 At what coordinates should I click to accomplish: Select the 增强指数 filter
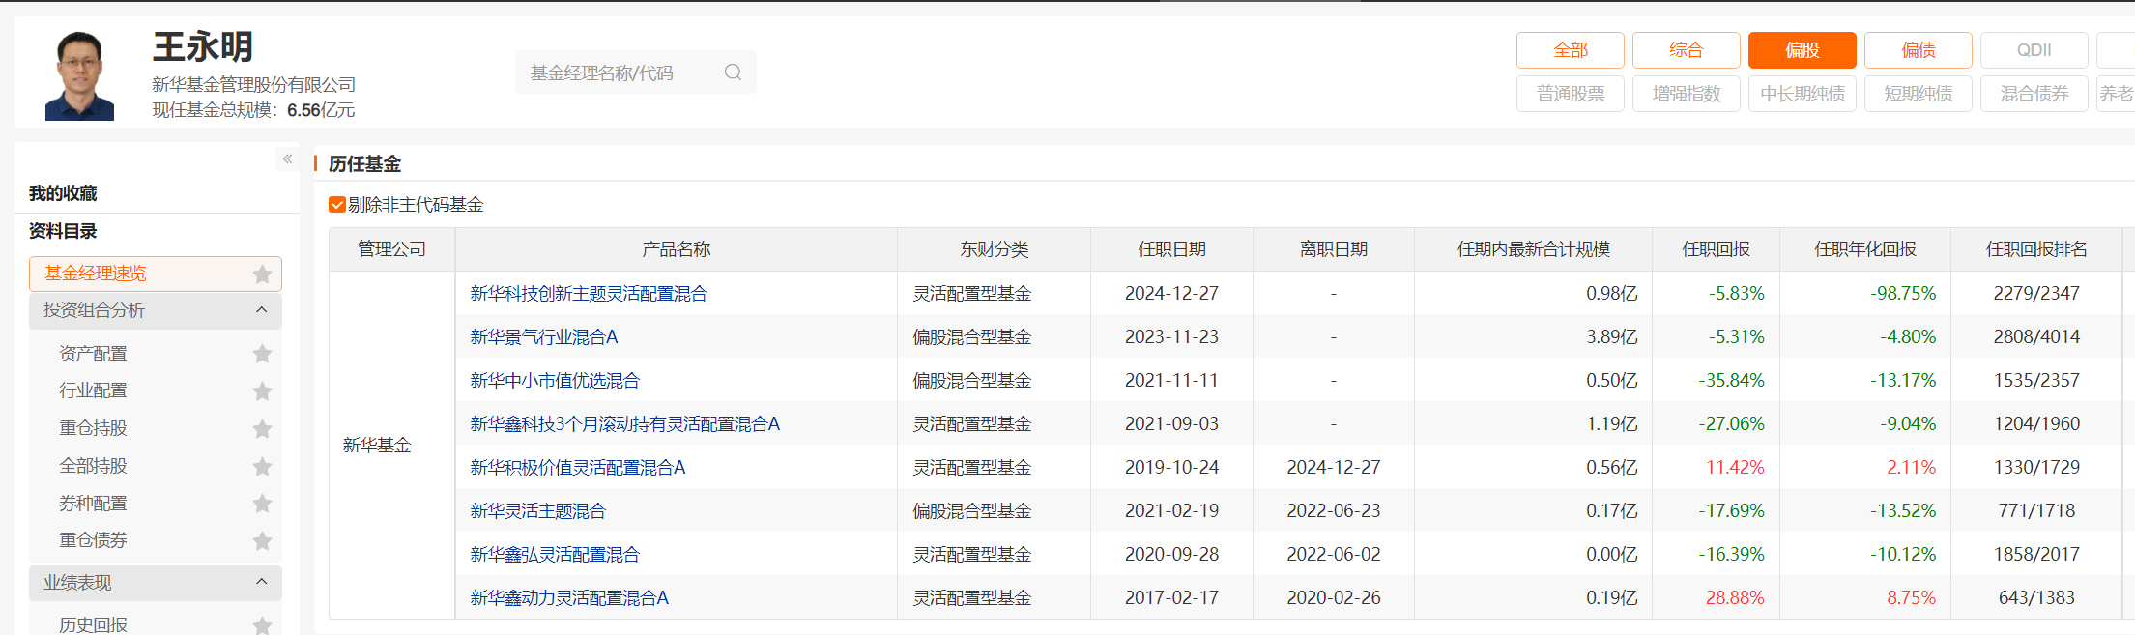click(x=1687, y=94)
